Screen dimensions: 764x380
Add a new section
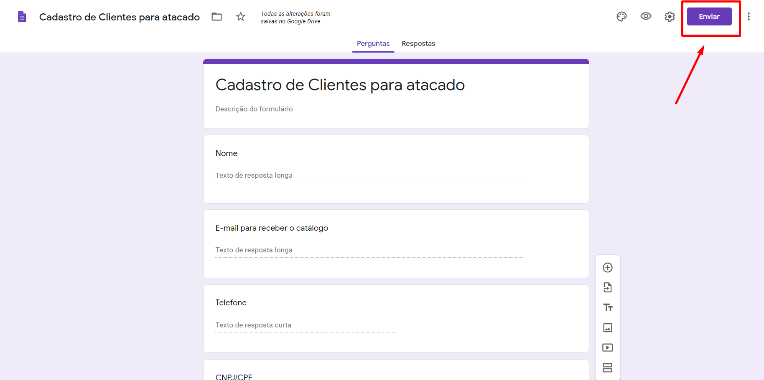pos(608,367)
